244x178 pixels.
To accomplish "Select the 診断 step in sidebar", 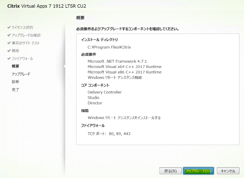I will (15, 82).
